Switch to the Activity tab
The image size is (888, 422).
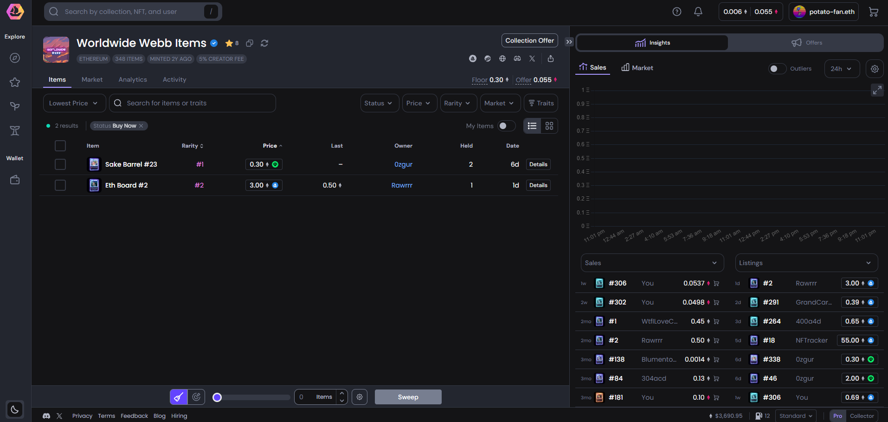tap(174, 79)
